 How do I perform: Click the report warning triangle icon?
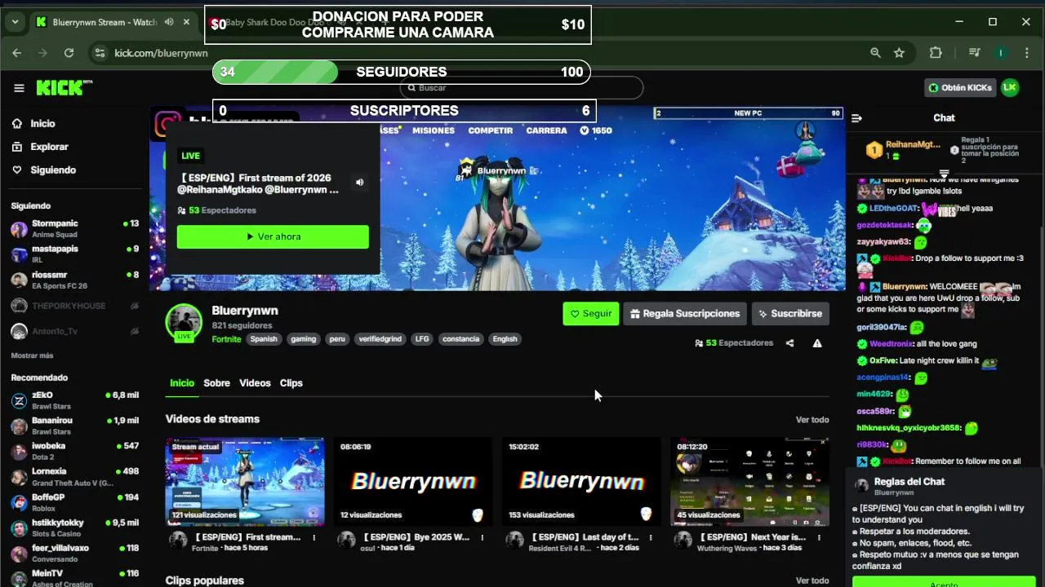[x=817, y=343]
